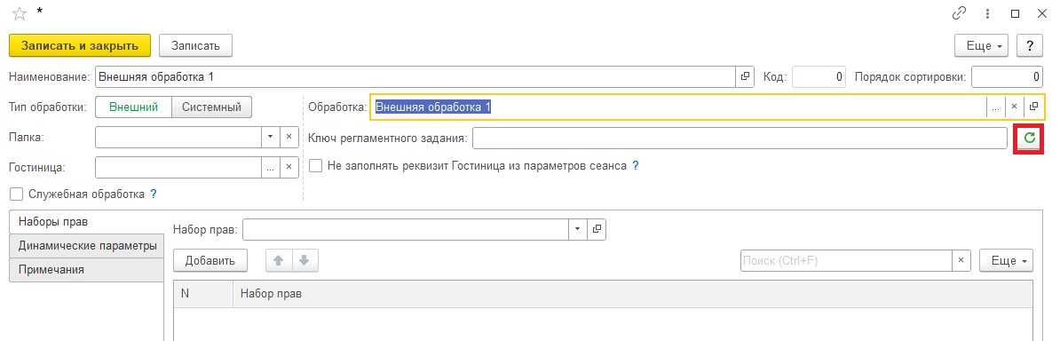Viewport: 1060px width, 341px height.
Task: Click the Набор прав column header
Action: point(633,294)
